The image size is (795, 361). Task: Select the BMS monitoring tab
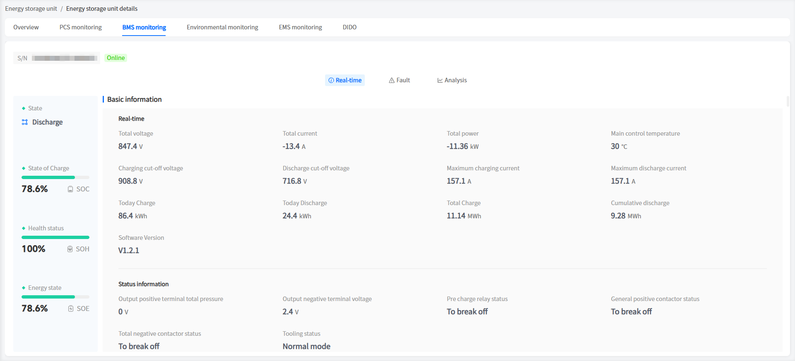144,27
